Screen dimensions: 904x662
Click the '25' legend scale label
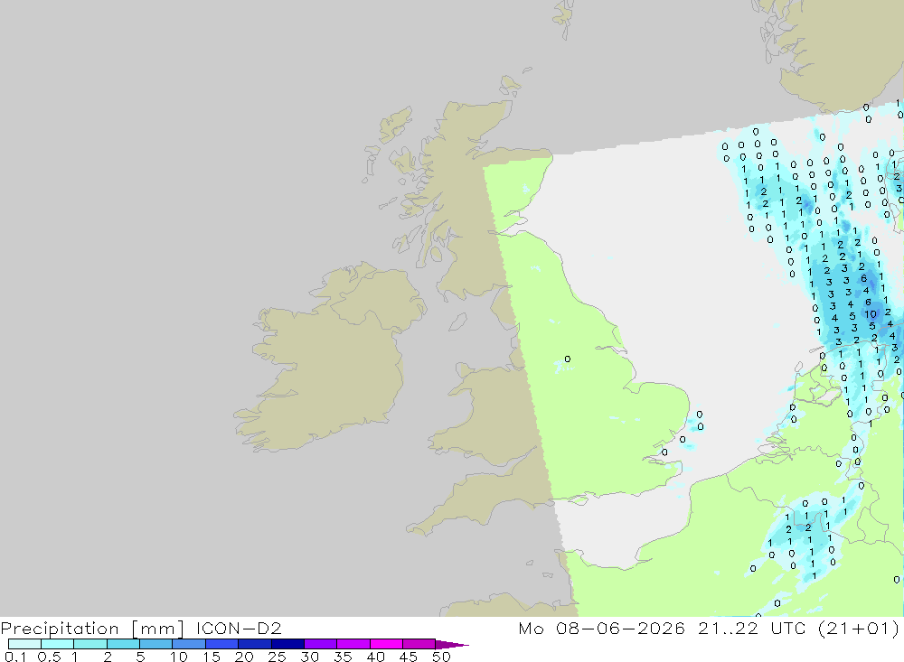[x=277, y=657]
